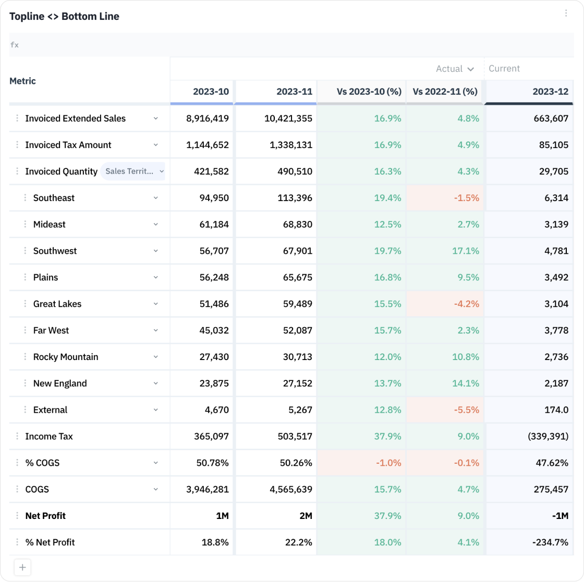Click the drag handle beside Income Tax row
Viewport: 584px width, 582px height.
pyautogui.click(x=17, y=436)
